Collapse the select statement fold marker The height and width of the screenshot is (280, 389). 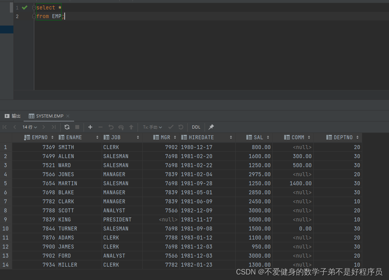[x=34, y=7]
